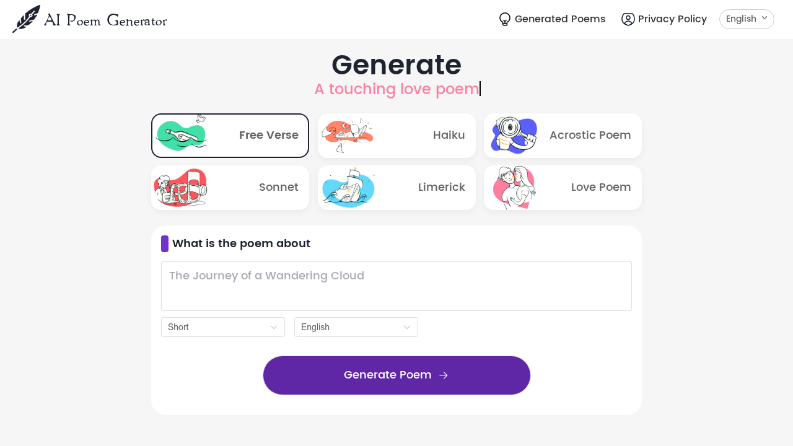Select the Love Poem poem type
Image resolution: width=793 pixels, height=446 pixels.
click(x=563, y=187)
